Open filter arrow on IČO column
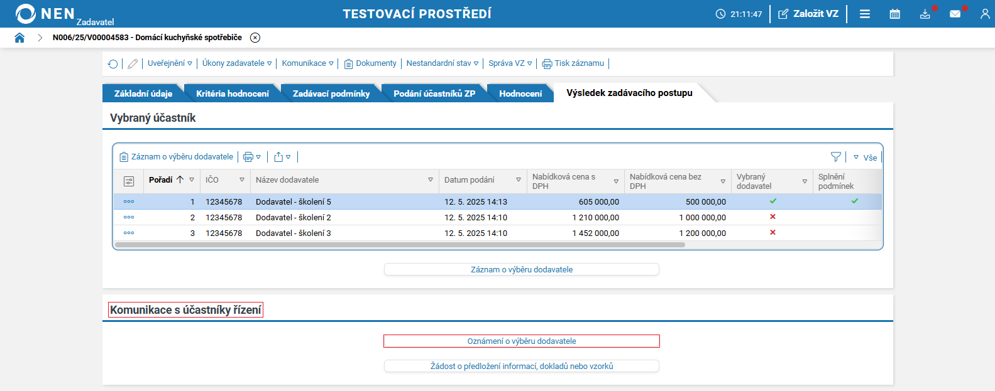The image size is (995, 391). (242, 180)
